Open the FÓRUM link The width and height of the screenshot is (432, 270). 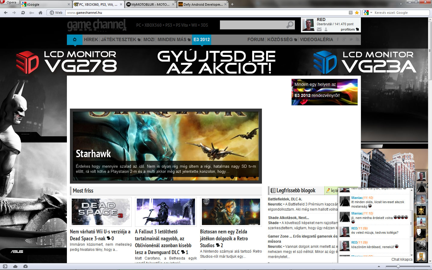click(x=256, y=39)
